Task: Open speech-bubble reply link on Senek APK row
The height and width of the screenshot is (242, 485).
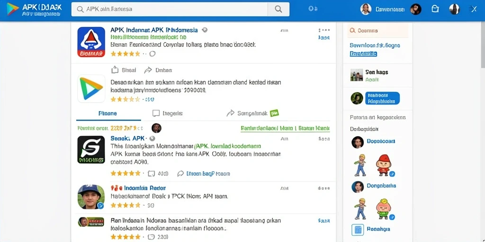Action: tap(203, 174)
